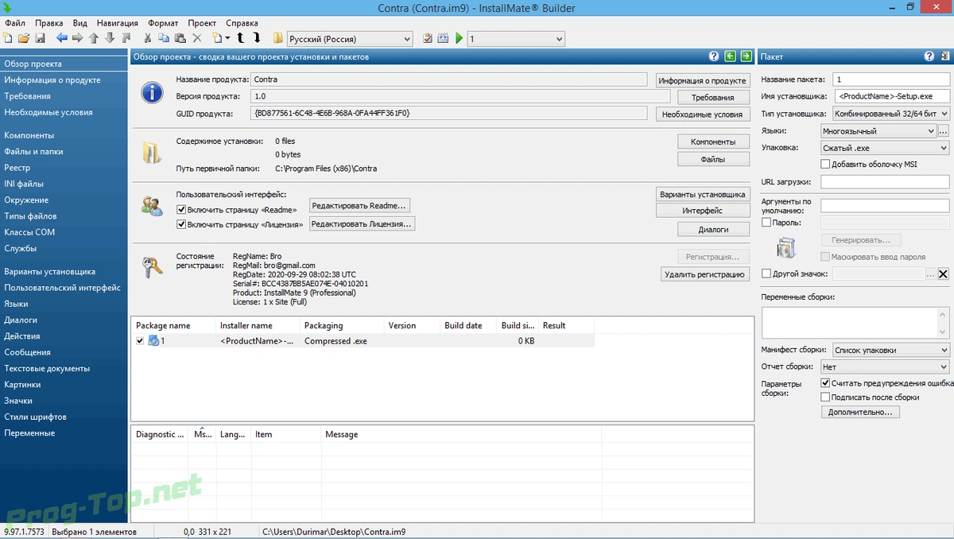Click «Редактировать Readme...» button
The width and height of the screenshot is (954, 539).
tap(359, 206)
